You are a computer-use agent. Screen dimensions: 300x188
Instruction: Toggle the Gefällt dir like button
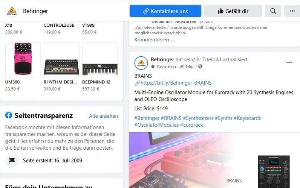click(233, 11)
